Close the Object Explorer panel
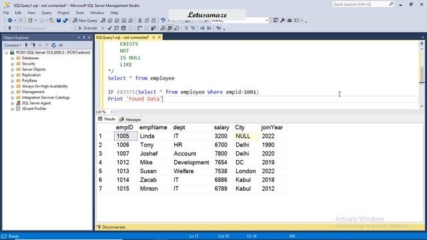This screenshot has width=427, height=240. (x=89, y=37)
